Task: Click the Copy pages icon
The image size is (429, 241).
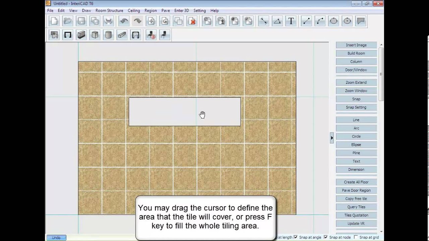Action: pos(178,21)
